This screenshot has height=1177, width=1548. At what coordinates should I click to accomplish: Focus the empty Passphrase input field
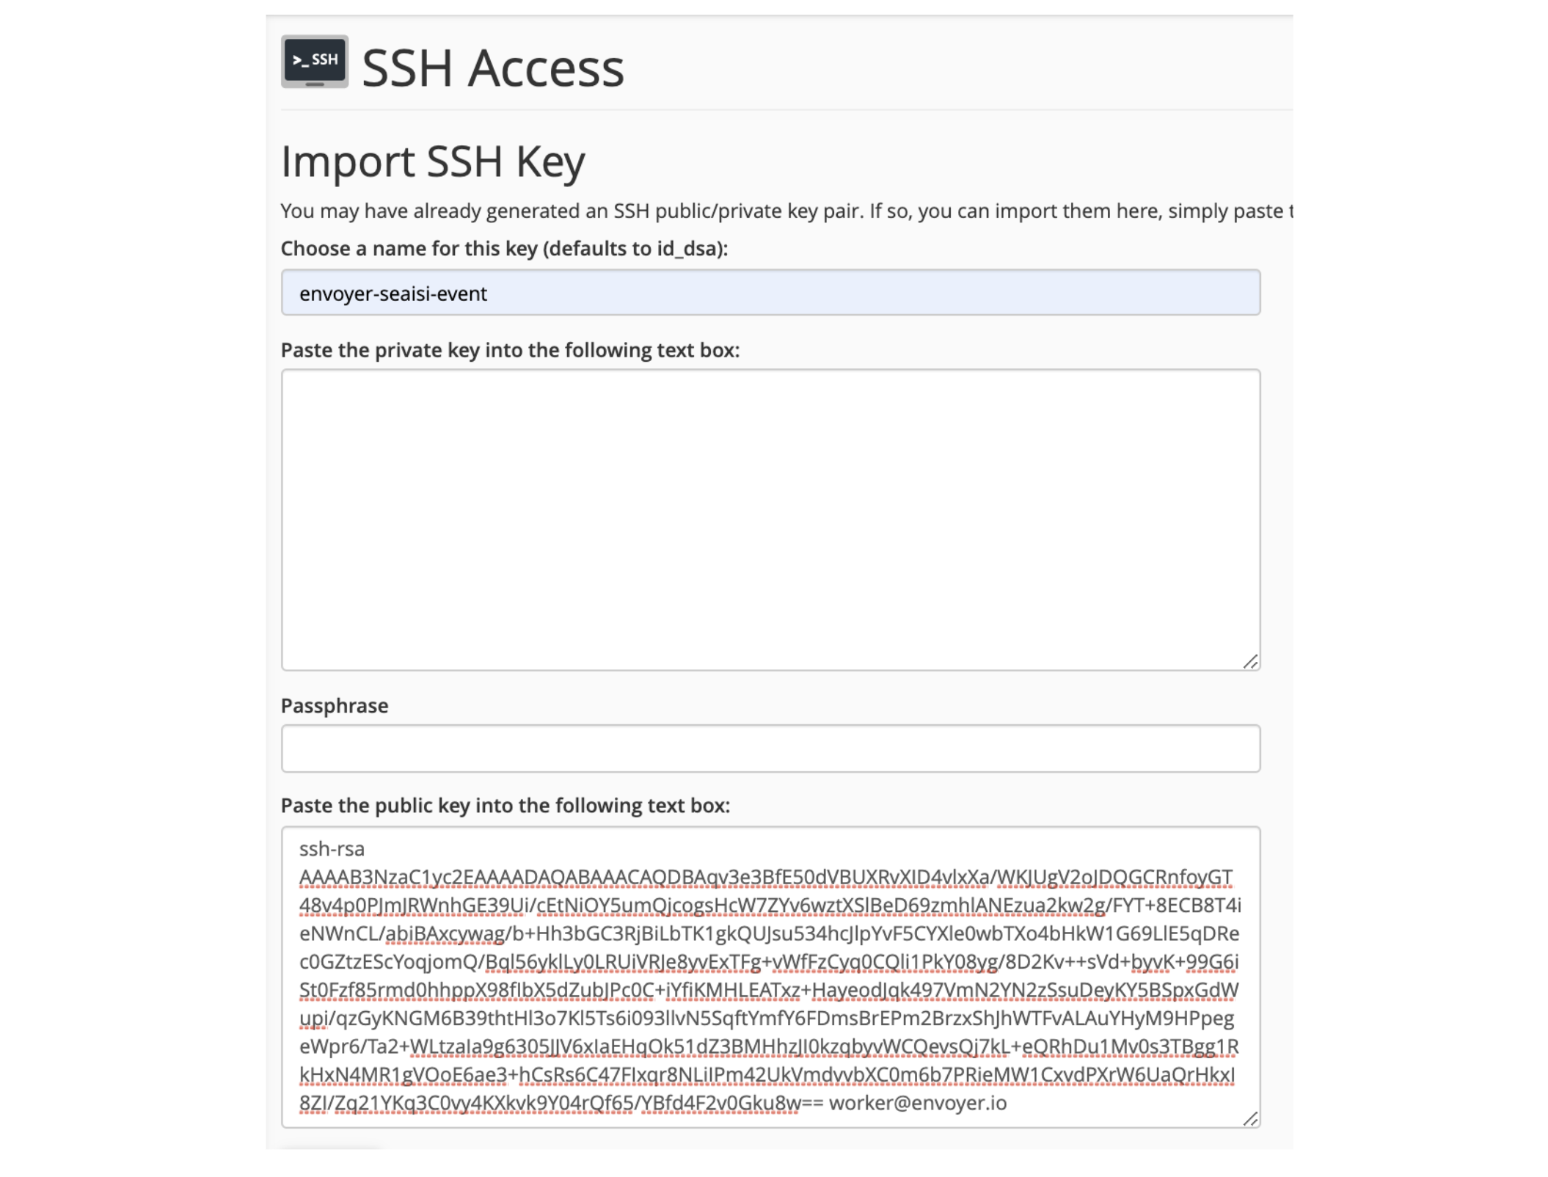[x=770, y=748]
